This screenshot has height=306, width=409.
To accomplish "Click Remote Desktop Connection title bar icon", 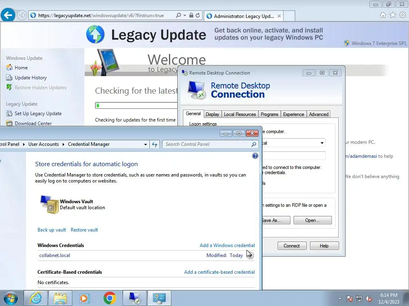I will (x=185, y=73).
